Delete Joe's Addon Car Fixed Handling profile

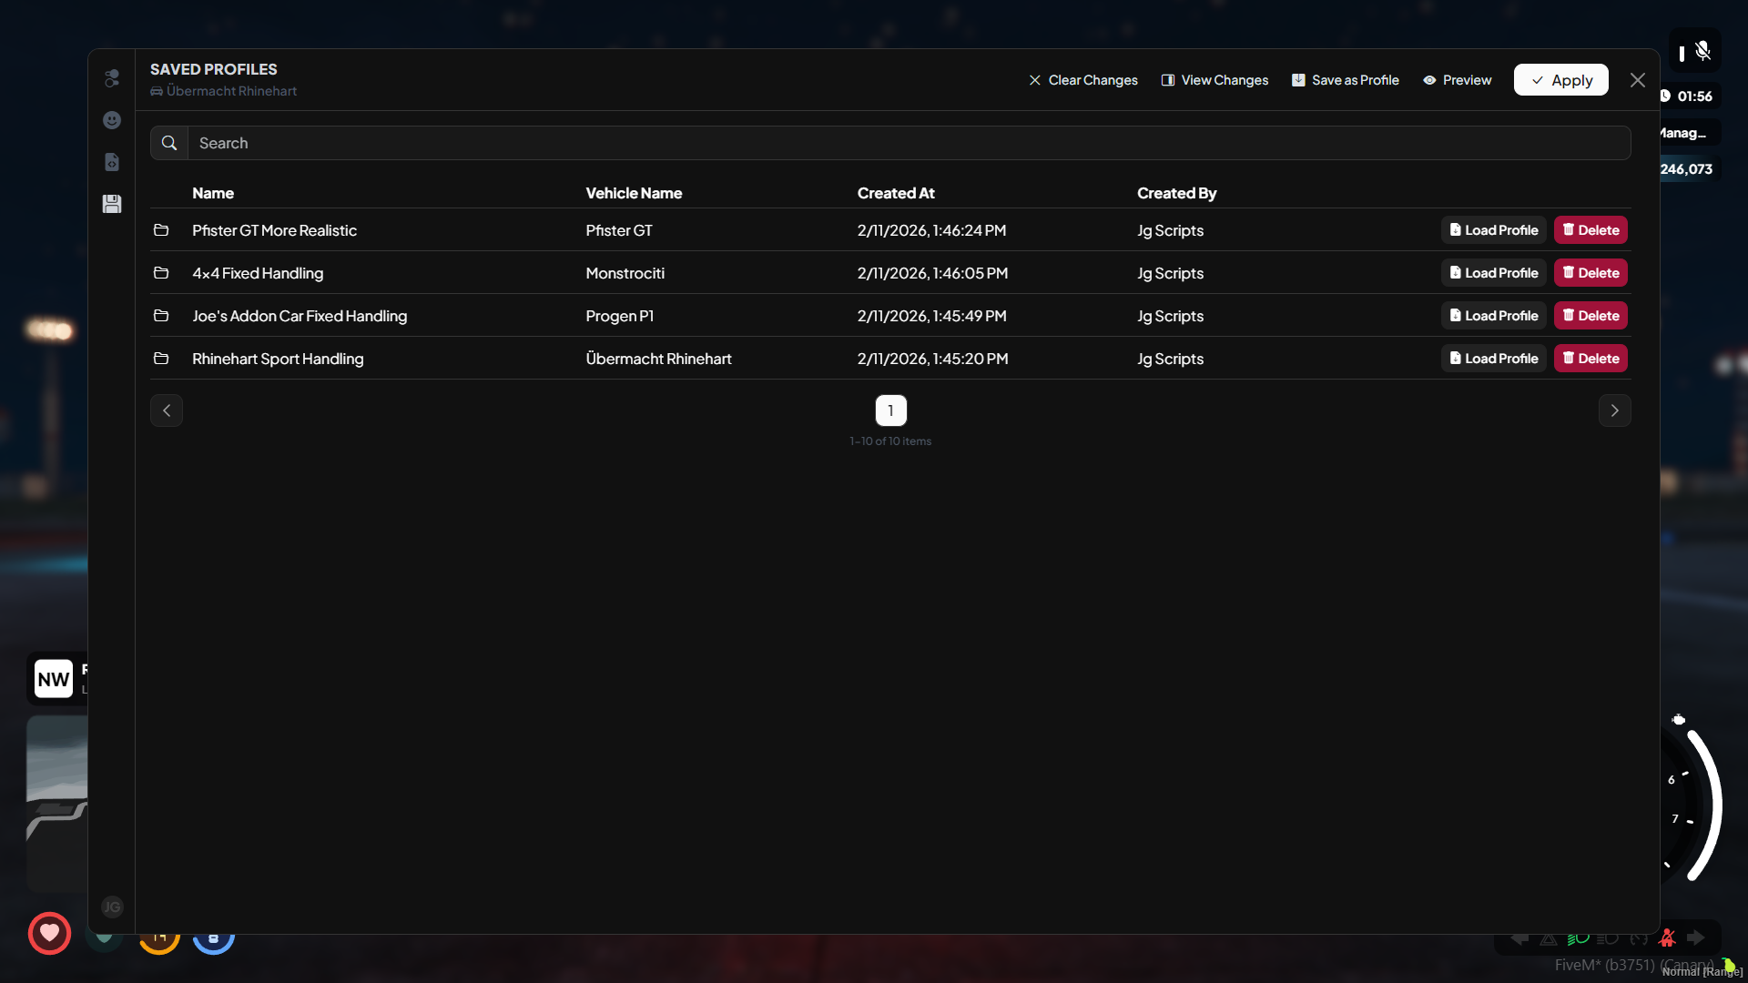pos(1590,316)
